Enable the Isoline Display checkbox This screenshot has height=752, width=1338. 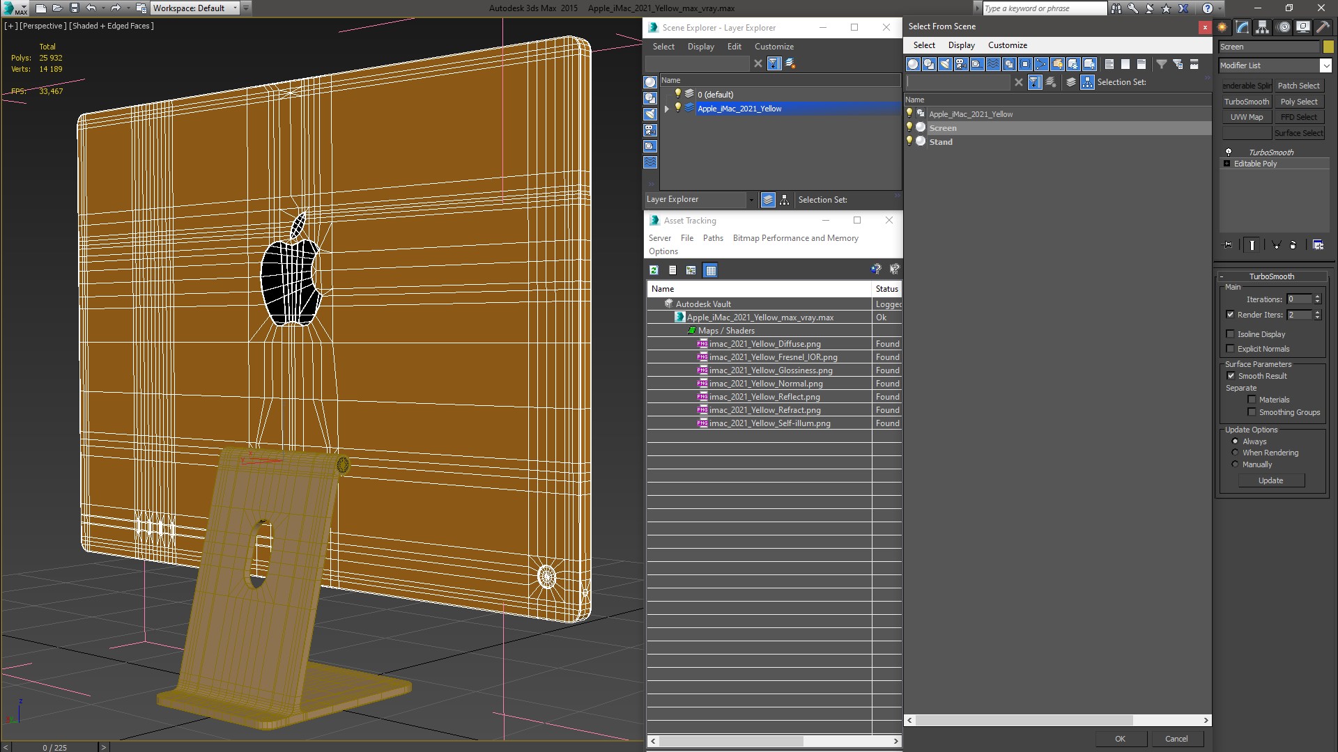(x=1231, y=334)
